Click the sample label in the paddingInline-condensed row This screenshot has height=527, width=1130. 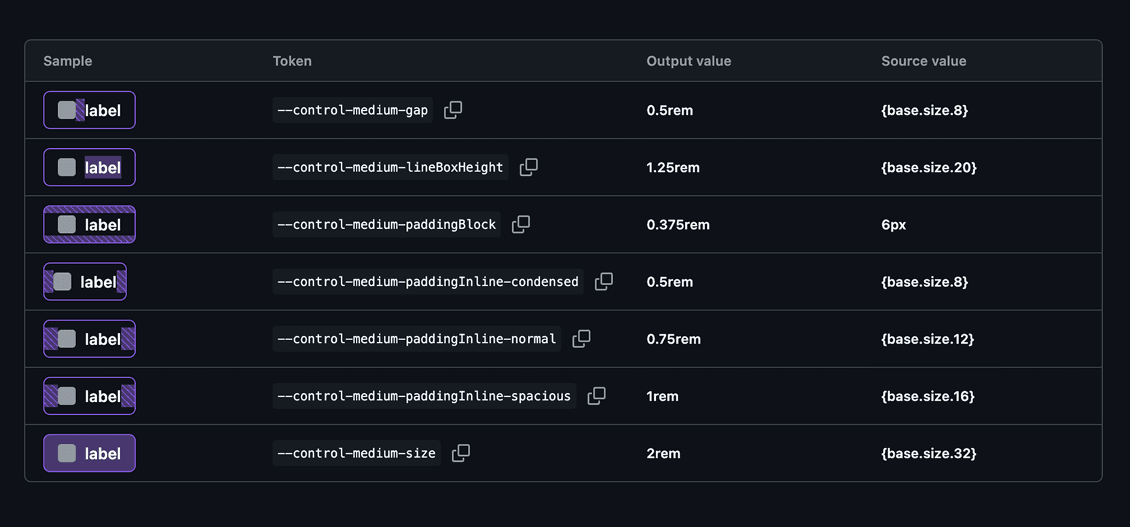(x=85, y=281)
